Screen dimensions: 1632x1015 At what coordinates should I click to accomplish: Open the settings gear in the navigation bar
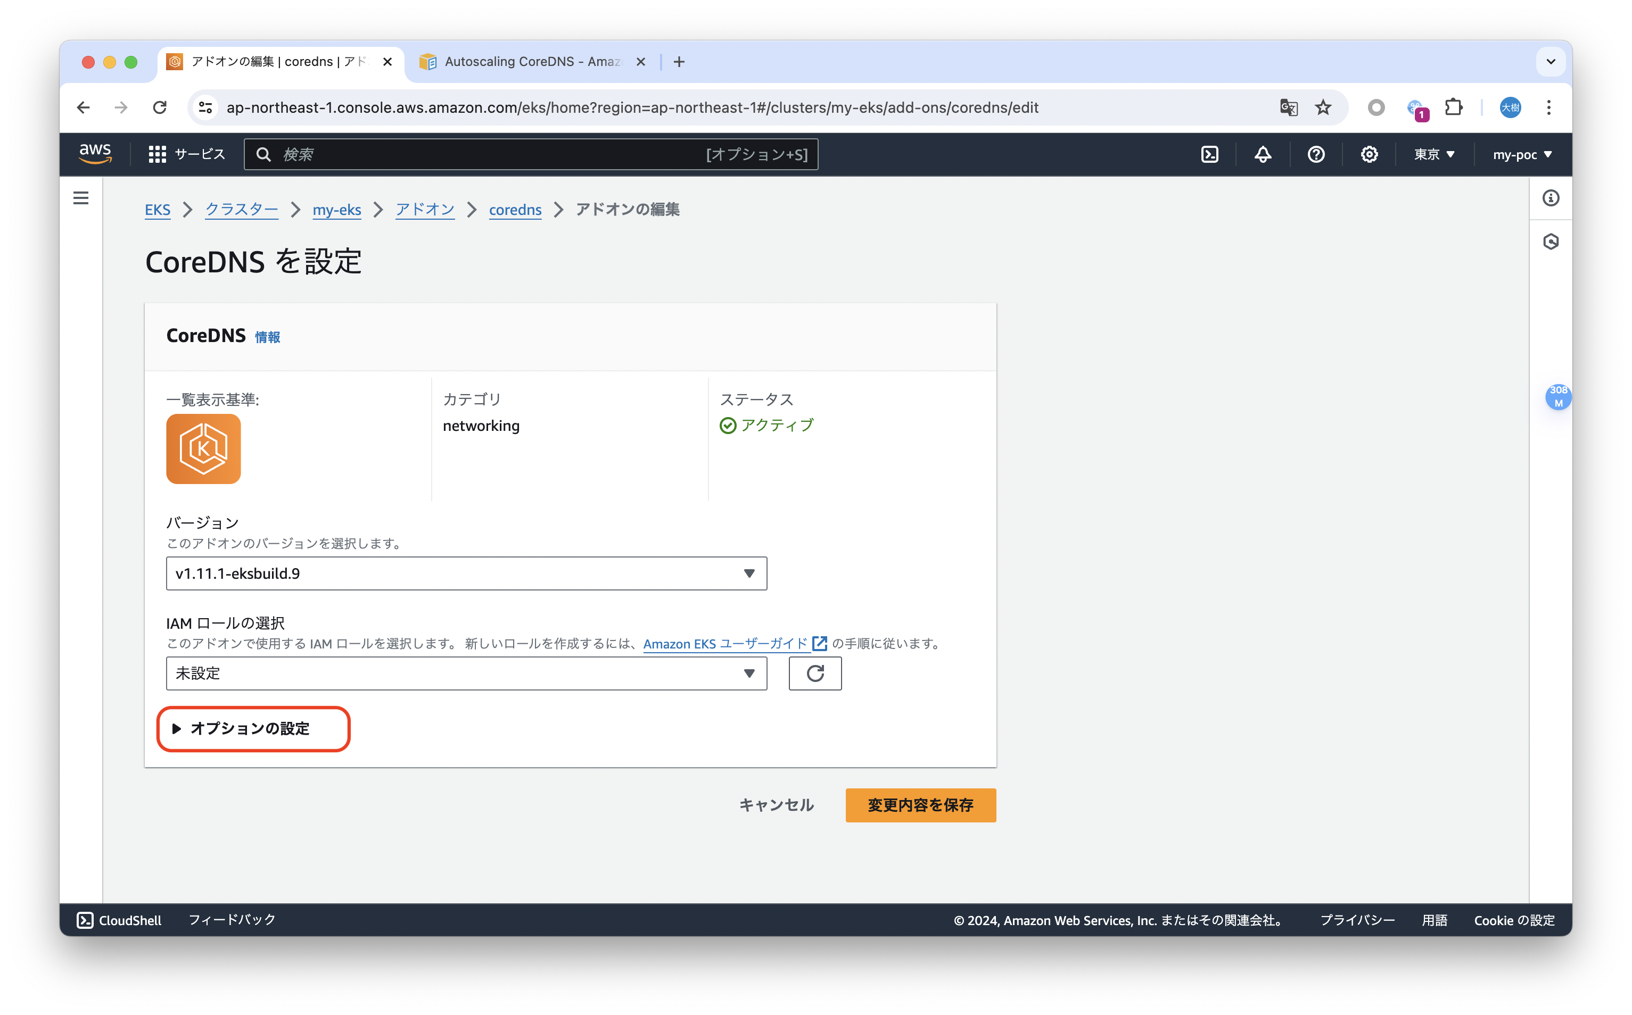click(1369, 154)
